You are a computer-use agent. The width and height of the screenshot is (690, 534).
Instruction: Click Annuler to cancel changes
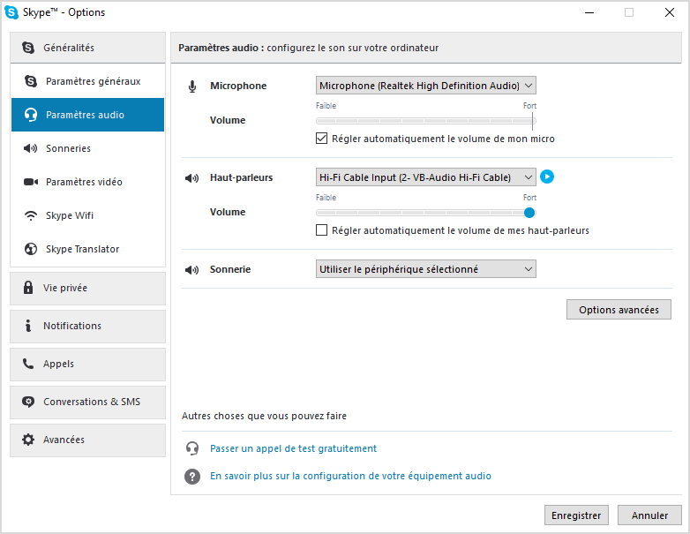tap(650, 515)
